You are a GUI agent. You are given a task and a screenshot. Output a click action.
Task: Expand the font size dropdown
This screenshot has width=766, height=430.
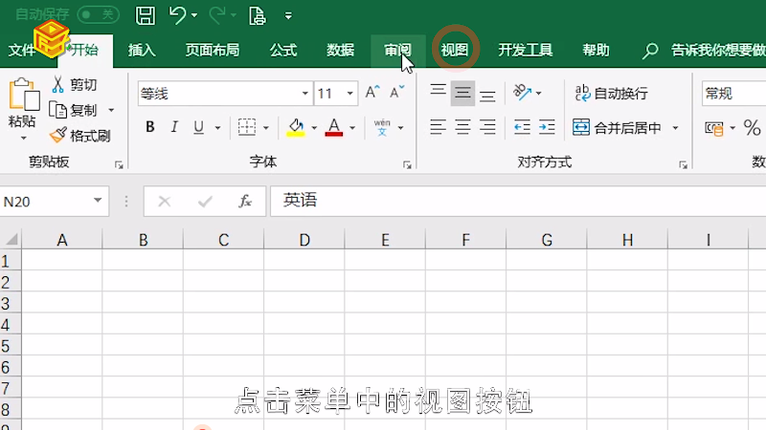[x=350, y=94]
